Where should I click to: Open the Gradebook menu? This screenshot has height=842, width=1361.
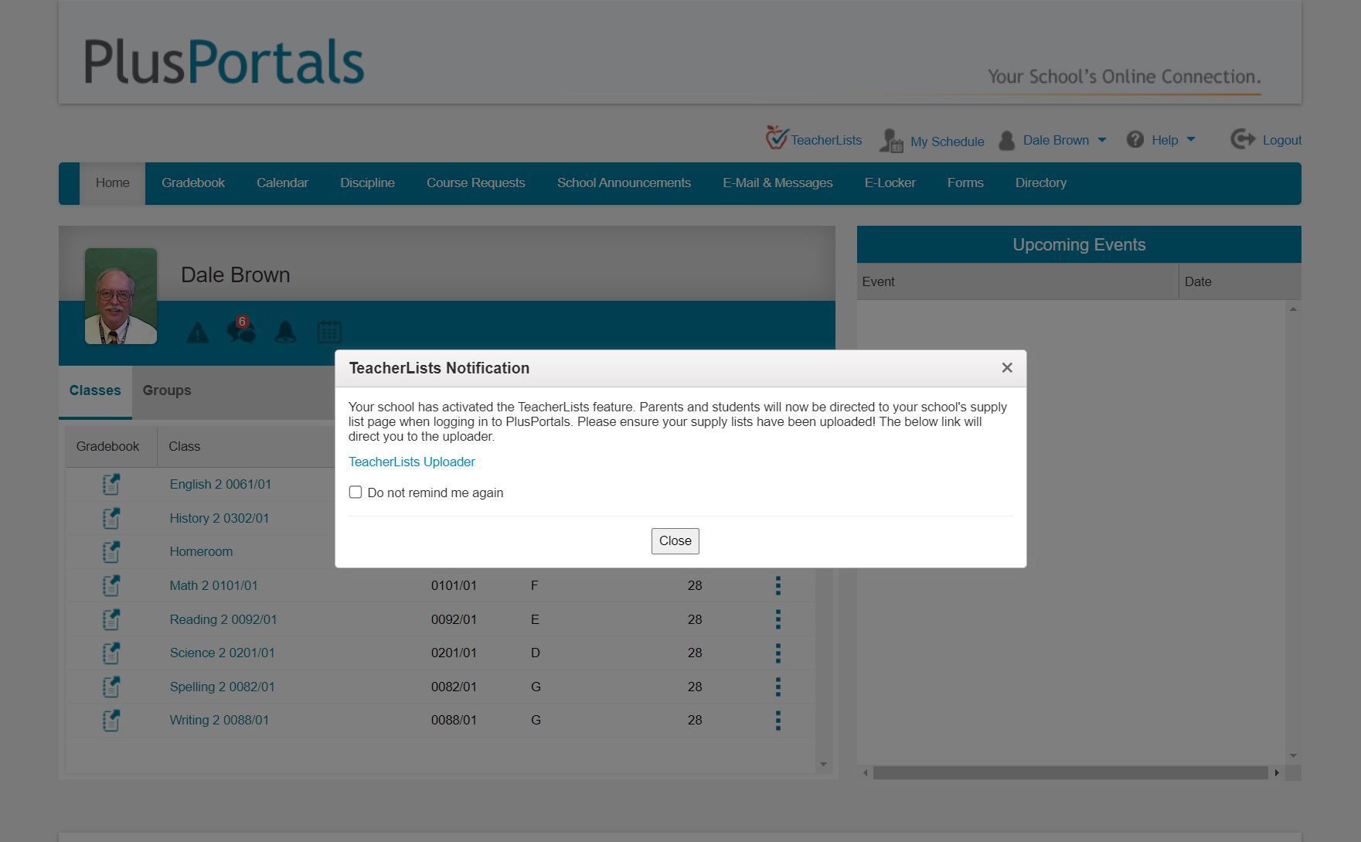coord(193,183)
